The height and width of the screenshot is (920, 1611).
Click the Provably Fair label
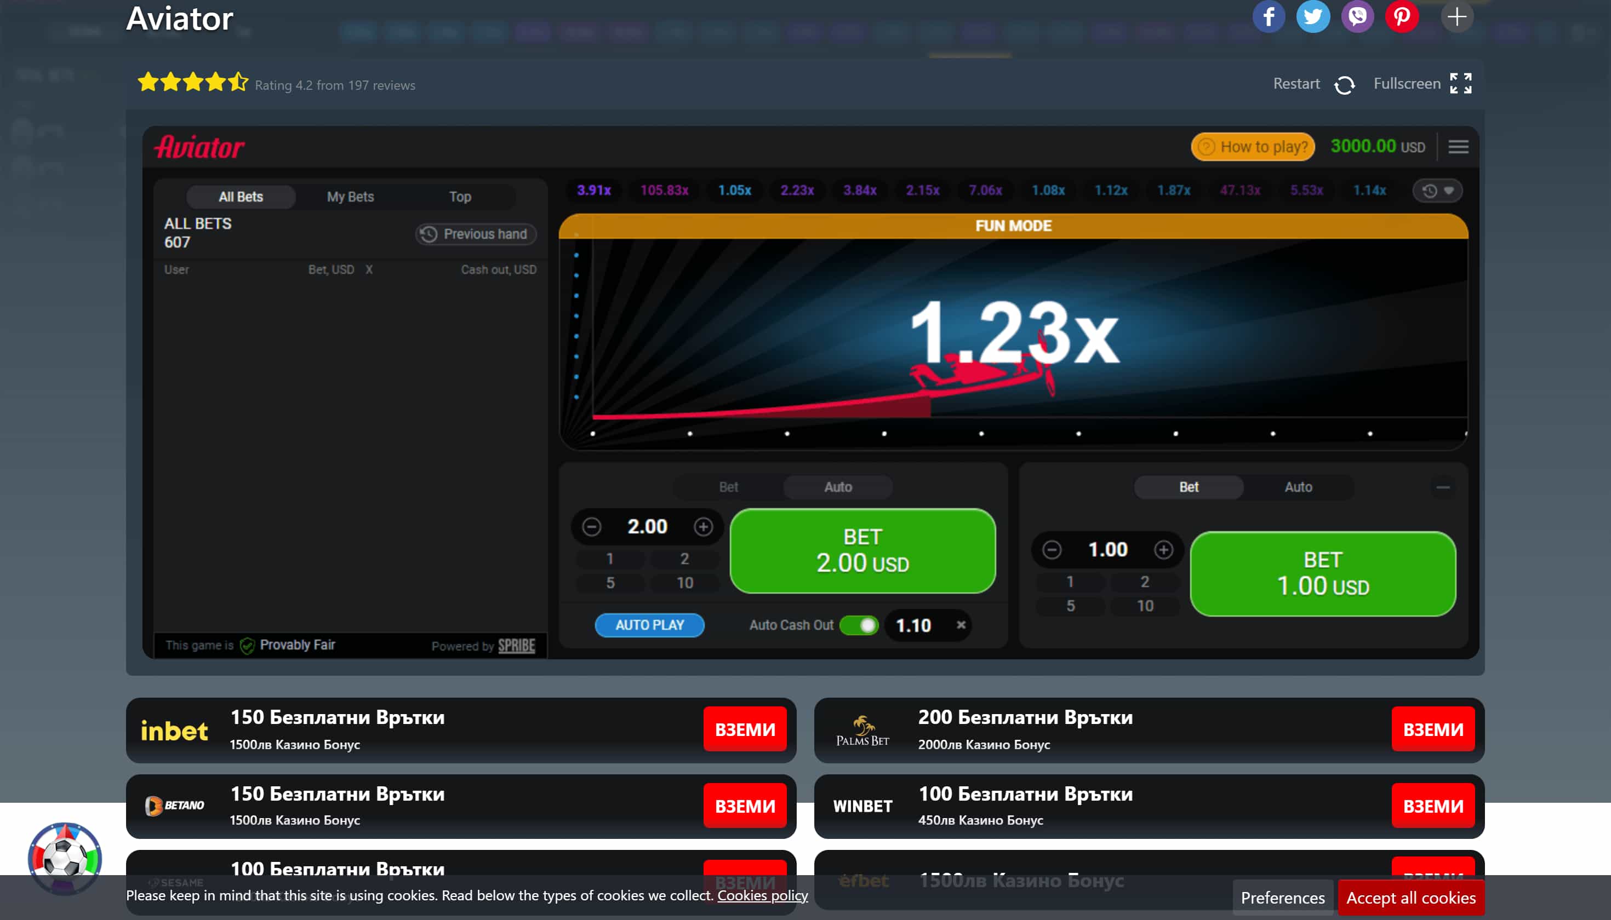tap(297, 645)
